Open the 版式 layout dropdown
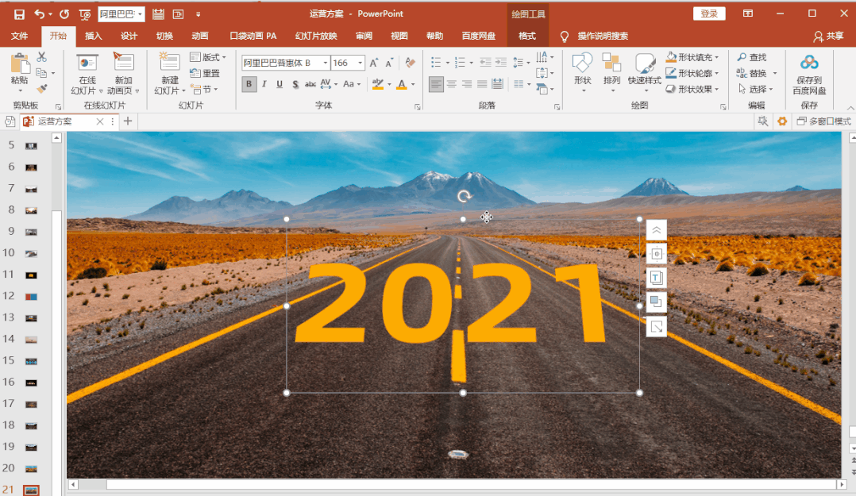This screenshot has width=856, height=496. (209, 57)
